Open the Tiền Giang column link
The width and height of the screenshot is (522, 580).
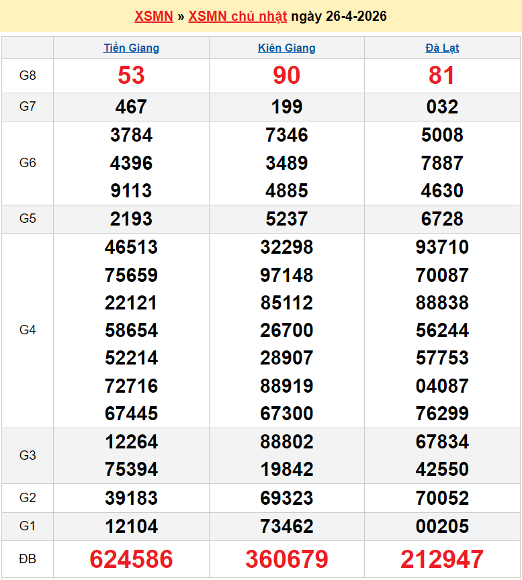click(131, 48)
